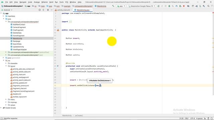Click 4 spaces indent setting
214x120 pixels.
click(x=199, y=119)
